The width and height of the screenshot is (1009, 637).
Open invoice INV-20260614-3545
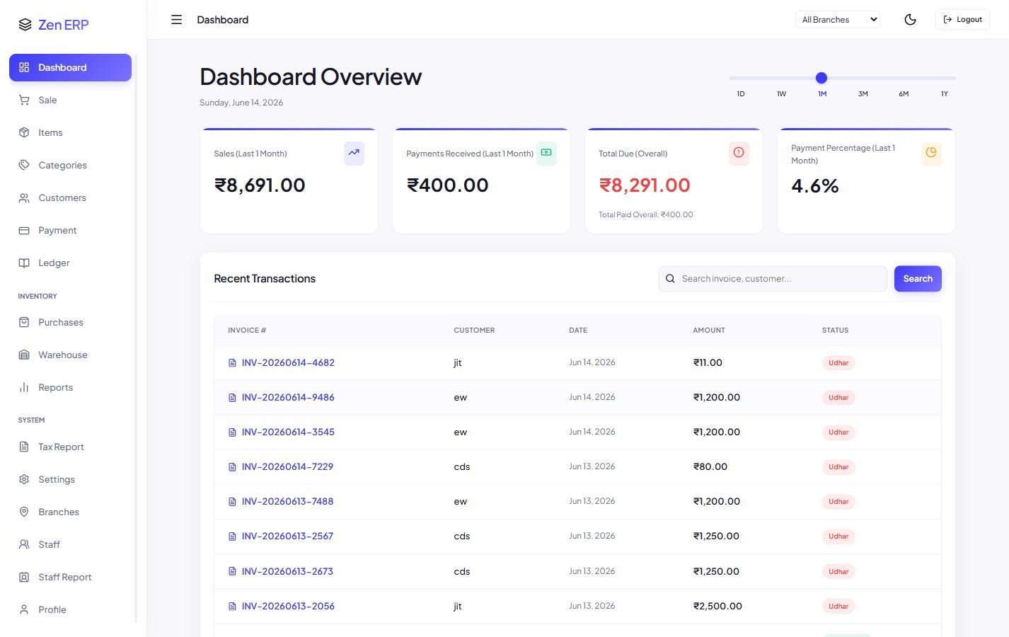(288, 432)
